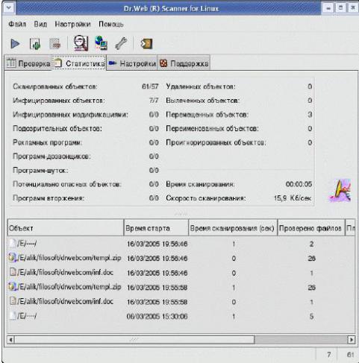
Task: Open the Поддержка tab
Action: pyautogui.click(x=184, y=63)
